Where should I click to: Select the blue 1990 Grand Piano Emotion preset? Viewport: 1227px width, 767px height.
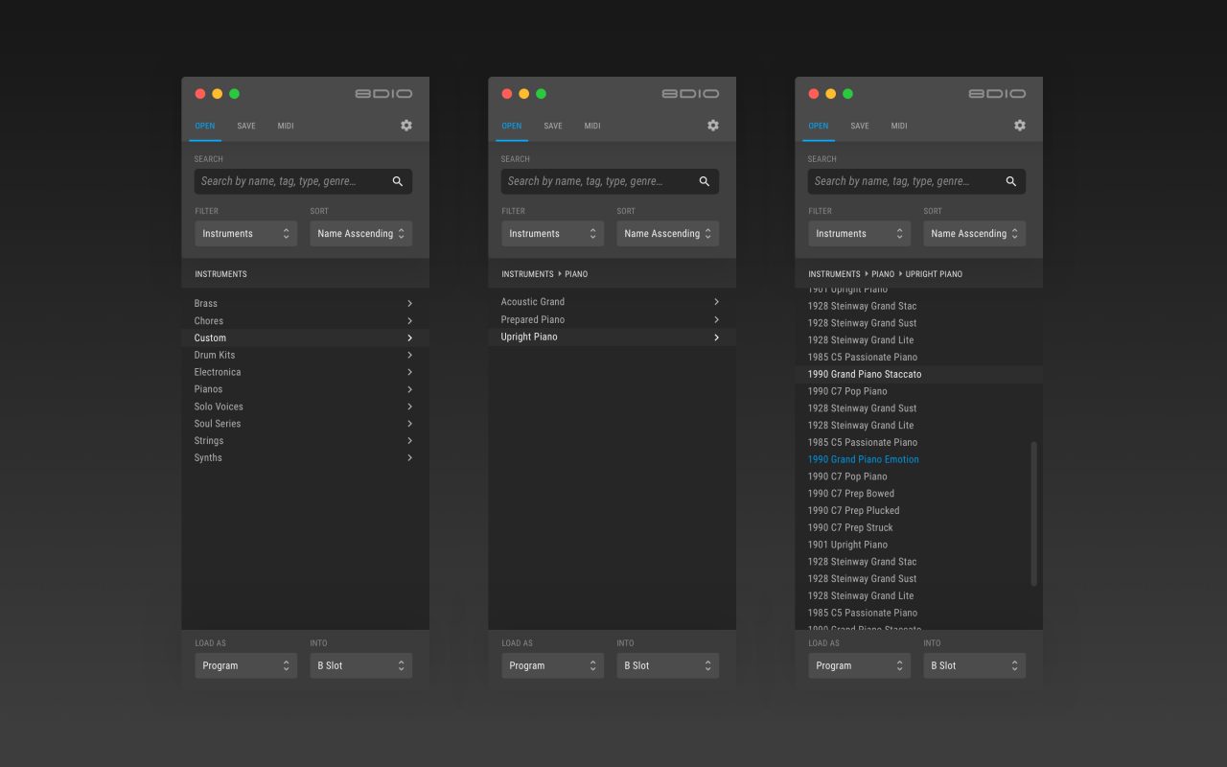click(x=863, y=459)
